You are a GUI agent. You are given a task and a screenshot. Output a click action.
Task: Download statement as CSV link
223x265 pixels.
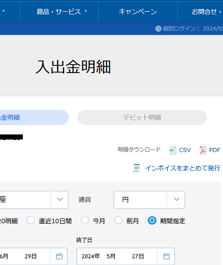pyautogui.click(x=185, y=150)
